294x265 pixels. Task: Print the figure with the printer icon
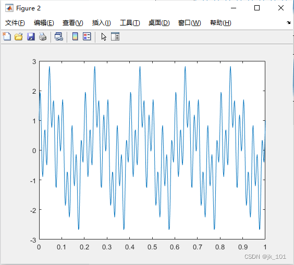pos(43,36)
